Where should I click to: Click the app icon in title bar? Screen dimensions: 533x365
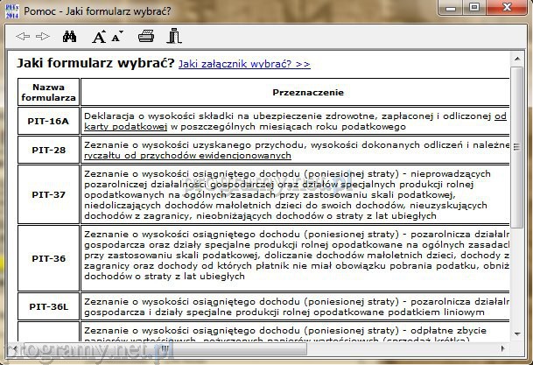[x=11, y=11]
